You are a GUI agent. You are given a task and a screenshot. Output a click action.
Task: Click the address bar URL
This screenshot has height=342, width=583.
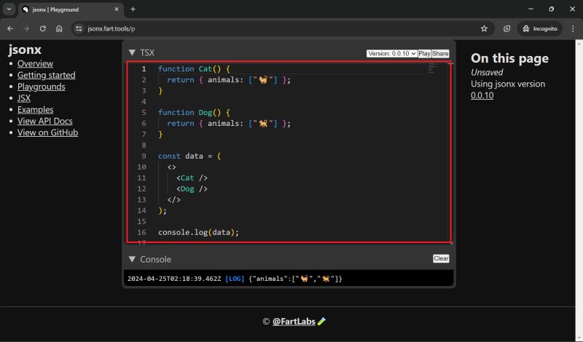(x=111, y=28)
